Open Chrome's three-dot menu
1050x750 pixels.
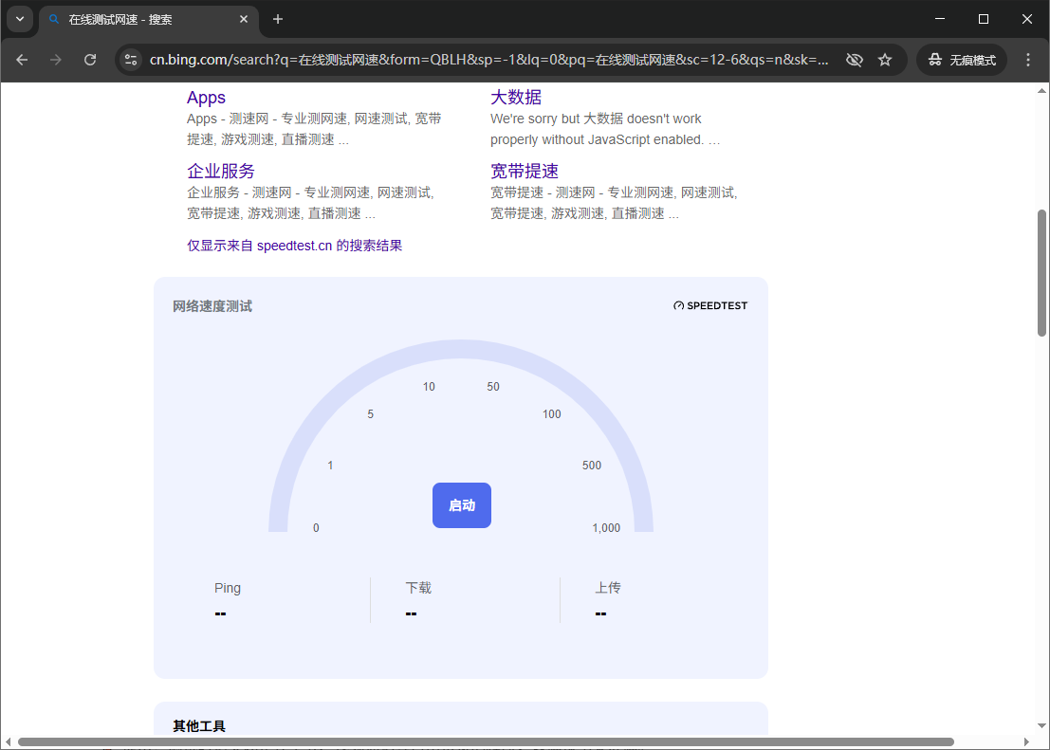tap(1028, 59)
